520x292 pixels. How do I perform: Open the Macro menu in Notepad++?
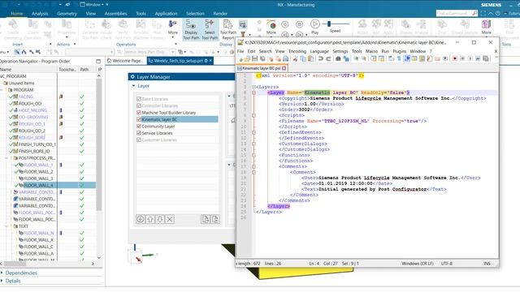[371, 51]
